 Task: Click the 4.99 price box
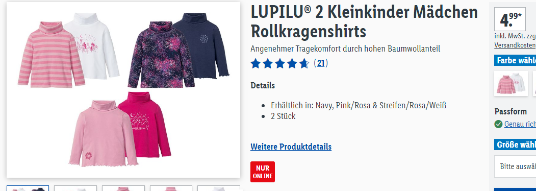[x=510, y=19]
